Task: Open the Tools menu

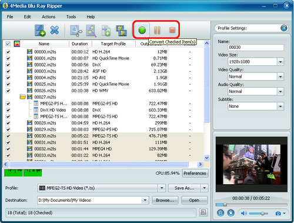Action: click(x=71, y=17)
